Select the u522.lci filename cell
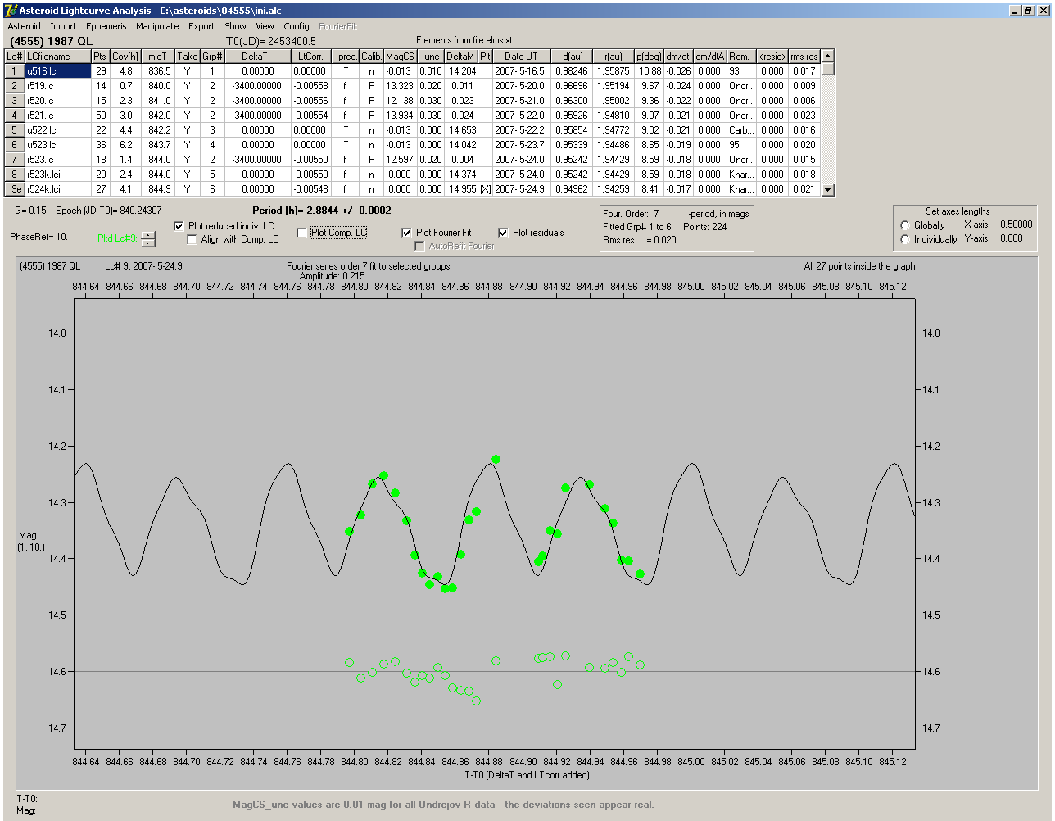Image resolution: width=1055 pixels, height=821 pixels. click(x=57, y=130)
